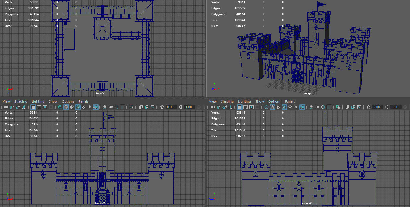Click Select Camera icon in front panel toolbar
The image size is (410, 207).
tap(6, 107)
